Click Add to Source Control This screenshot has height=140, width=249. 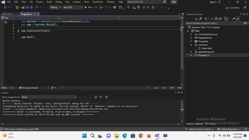tap(199, 129)
